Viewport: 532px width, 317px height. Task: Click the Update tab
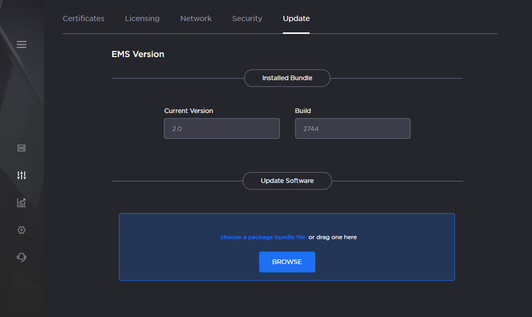(x=296, y=18)
